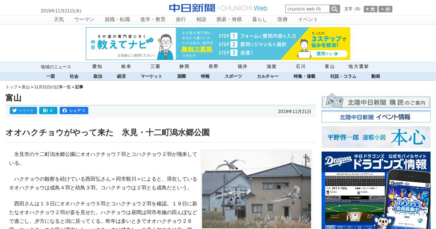Go to 社説・コラム news category
This screenshot has width=436, height=229.
(343, 76)
